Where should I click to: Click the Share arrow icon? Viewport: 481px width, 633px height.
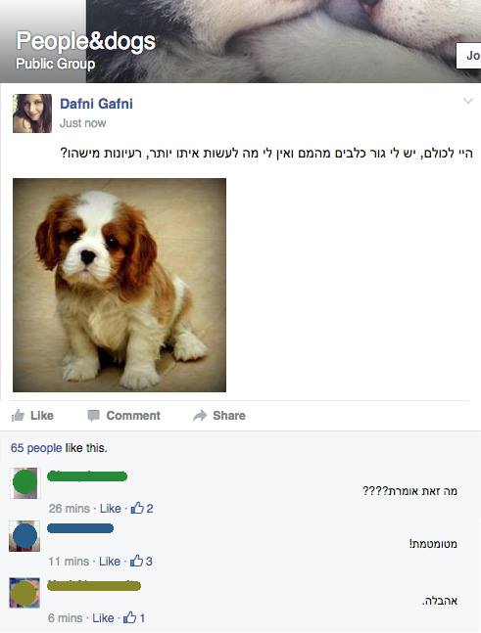(200, 415)
